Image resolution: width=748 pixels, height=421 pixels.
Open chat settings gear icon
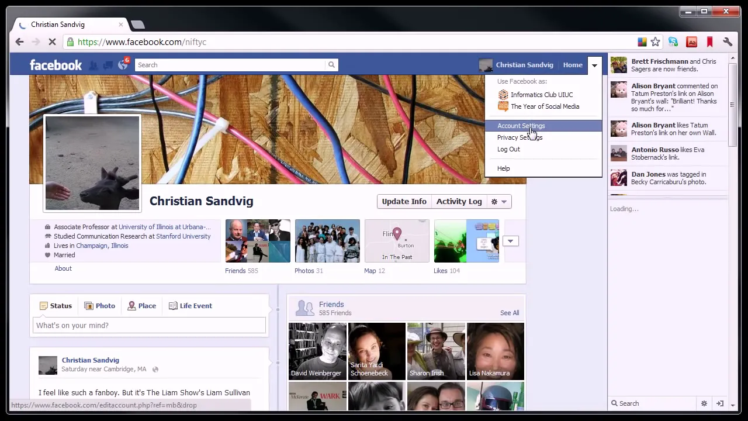click(x=704, y=403)
